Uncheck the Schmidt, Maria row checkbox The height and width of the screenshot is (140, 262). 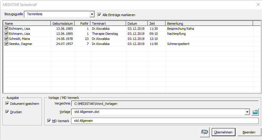pyautogui.click(x=7, y=39)
